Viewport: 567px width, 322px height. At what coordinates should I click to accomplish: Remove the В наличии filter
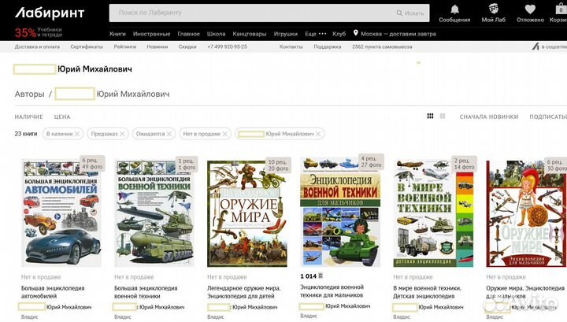point(77,134)
